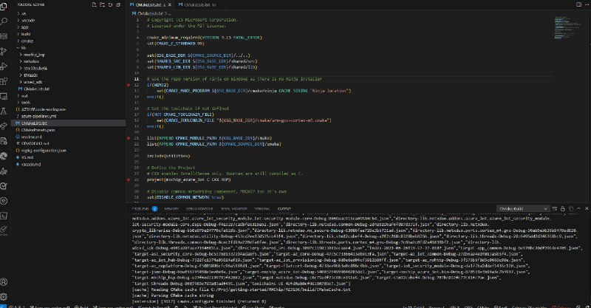
Task: Click the New Folder icon in Explorer header
Action: (x=102, y=4)
